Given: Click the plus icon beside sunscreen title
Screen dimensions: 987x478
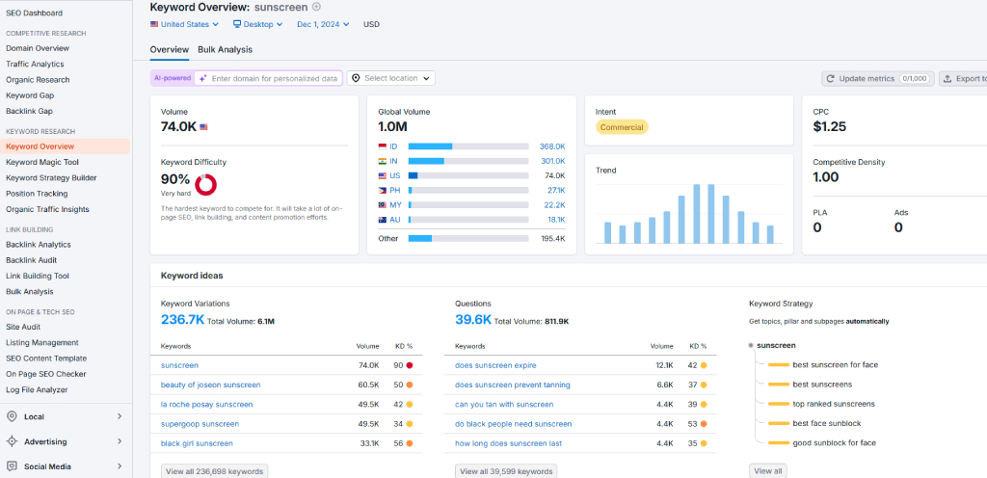Looking at the screenshot, I should coord(317,7).
